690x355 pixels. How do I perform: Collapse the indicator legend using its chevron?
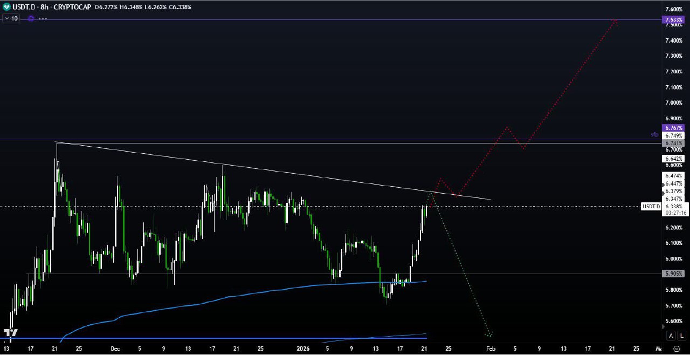pos(6,18)
